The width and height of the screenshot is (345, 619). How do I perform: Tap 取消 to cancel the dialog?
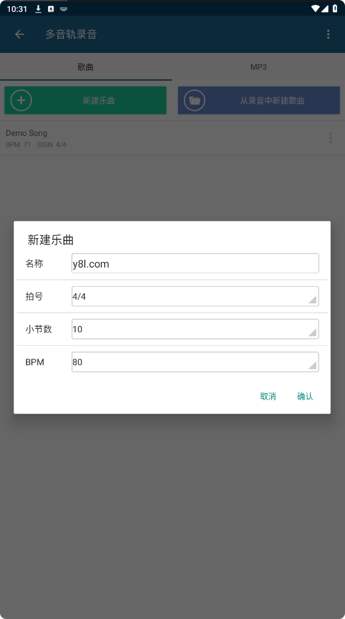point(268,396)
